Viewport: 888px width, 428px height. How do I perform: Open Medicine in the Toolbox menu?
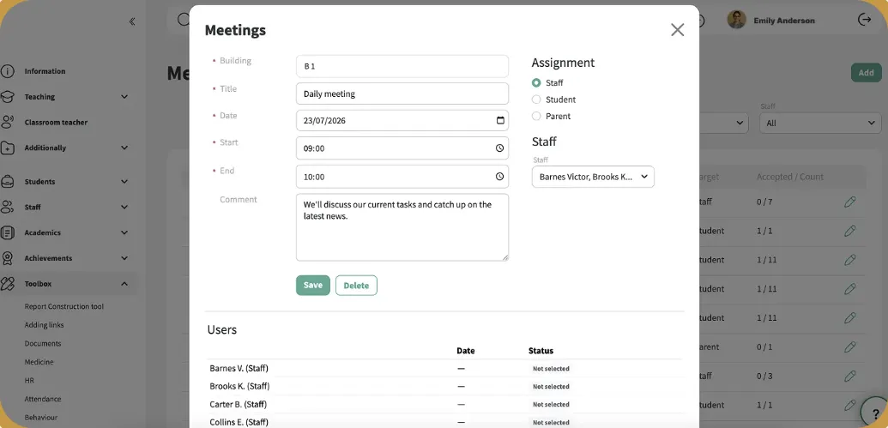pyautogui.click(x=39, y=362)
